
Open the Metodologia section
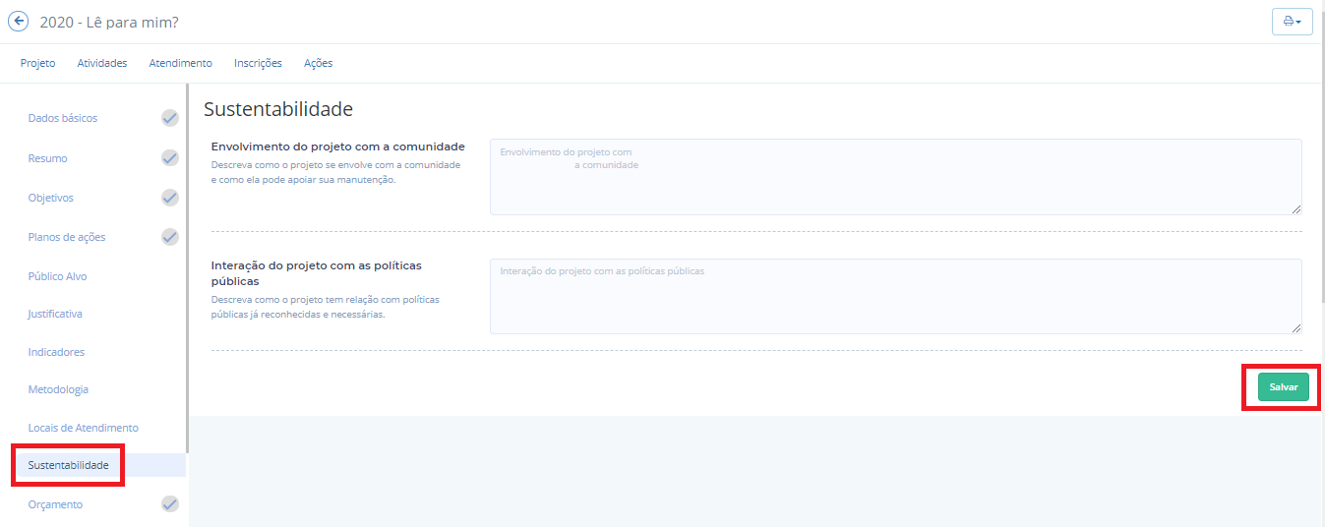58,389
